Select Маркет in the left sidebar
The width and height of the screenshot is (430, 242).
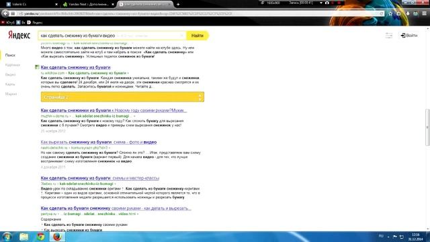(11, 94)
